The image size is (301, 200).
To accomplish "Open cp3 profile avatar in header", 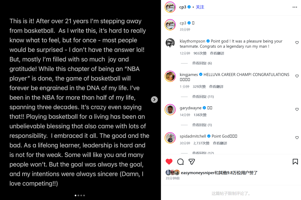I will click(x=170, y=7).
